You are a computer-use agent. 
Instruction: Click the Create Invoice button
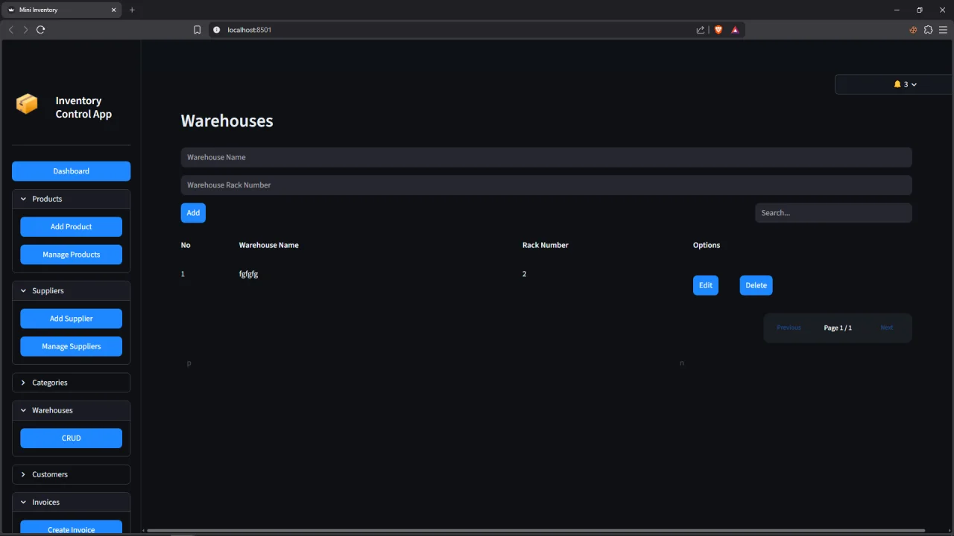(x=71, y=529)
